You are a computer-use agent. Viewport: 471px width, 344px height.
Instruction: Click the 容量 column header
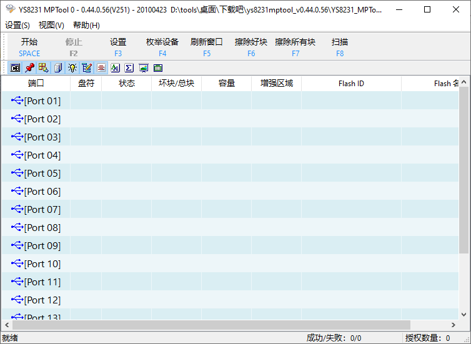coord(227,84)
